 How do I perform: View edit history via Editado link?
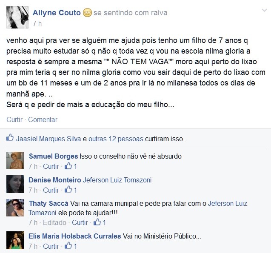54,222
